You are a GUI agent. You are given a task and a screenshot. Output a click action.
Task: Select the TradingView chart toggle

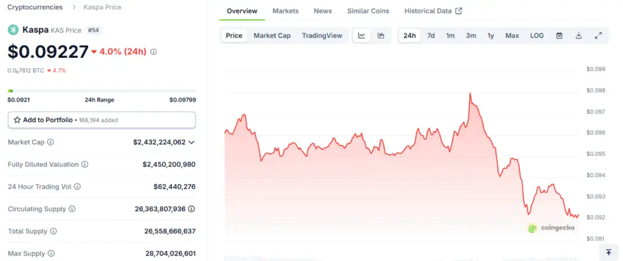click(322, 35)
